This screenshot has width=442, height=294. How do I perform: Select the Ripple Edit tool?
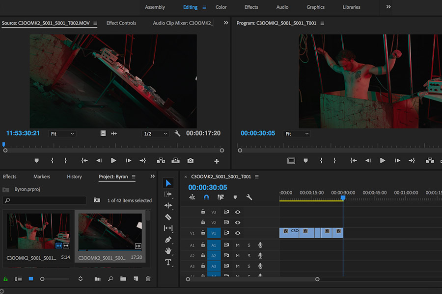[168, 206]
